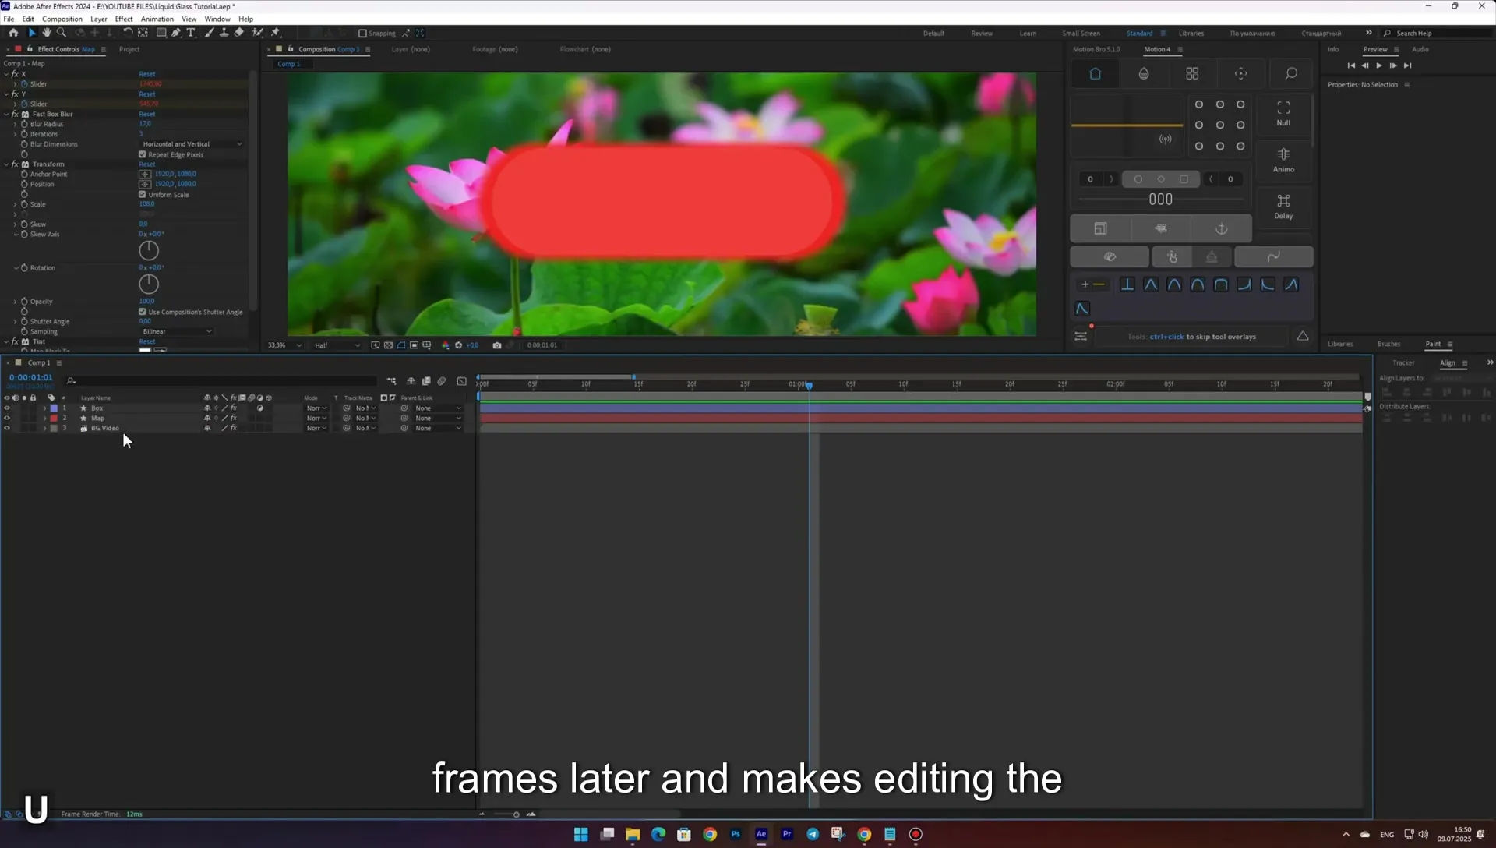Switch to the Project panel tab

tap(129, 49)
